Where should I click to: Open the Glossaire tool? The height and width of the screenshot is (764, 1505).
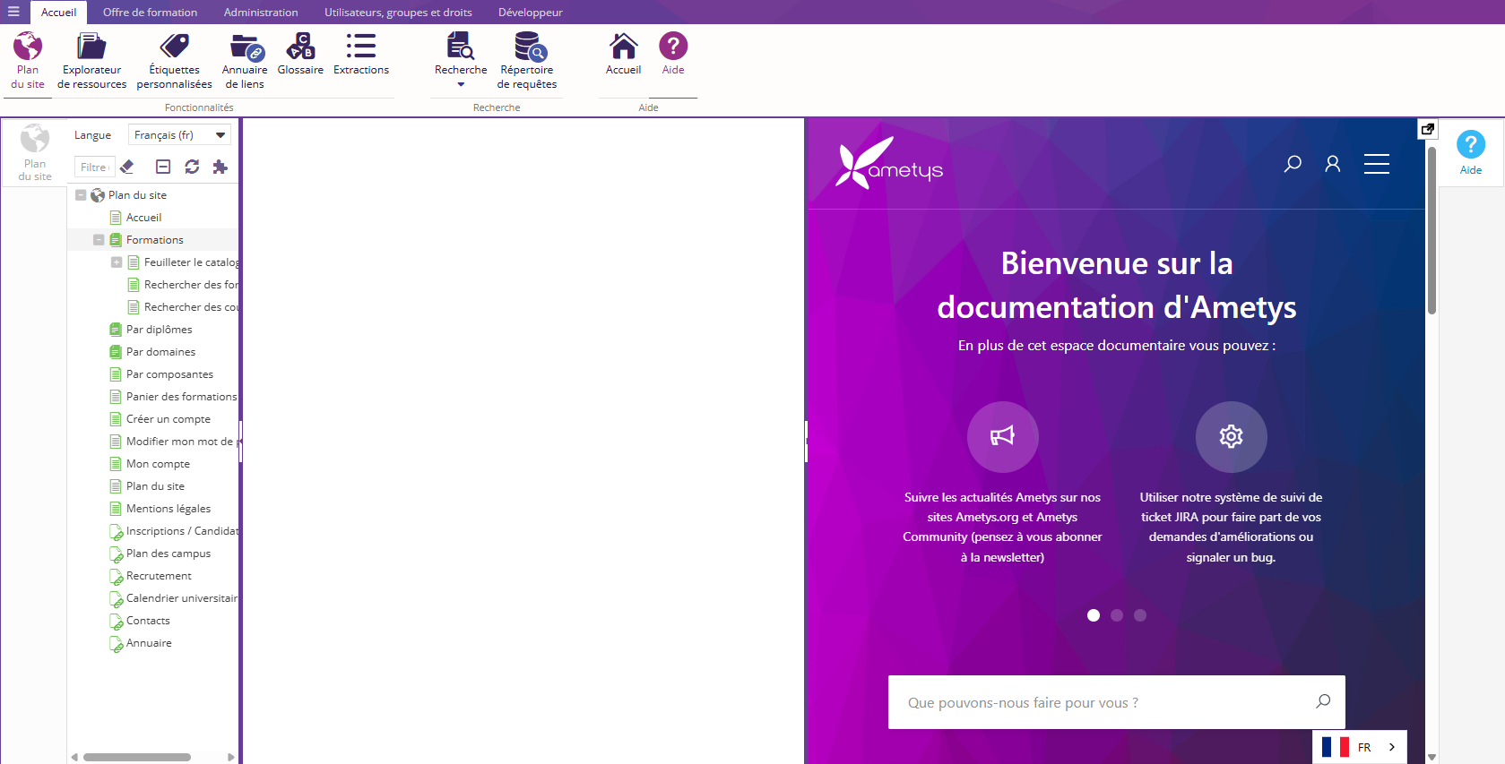pos(300,54)
